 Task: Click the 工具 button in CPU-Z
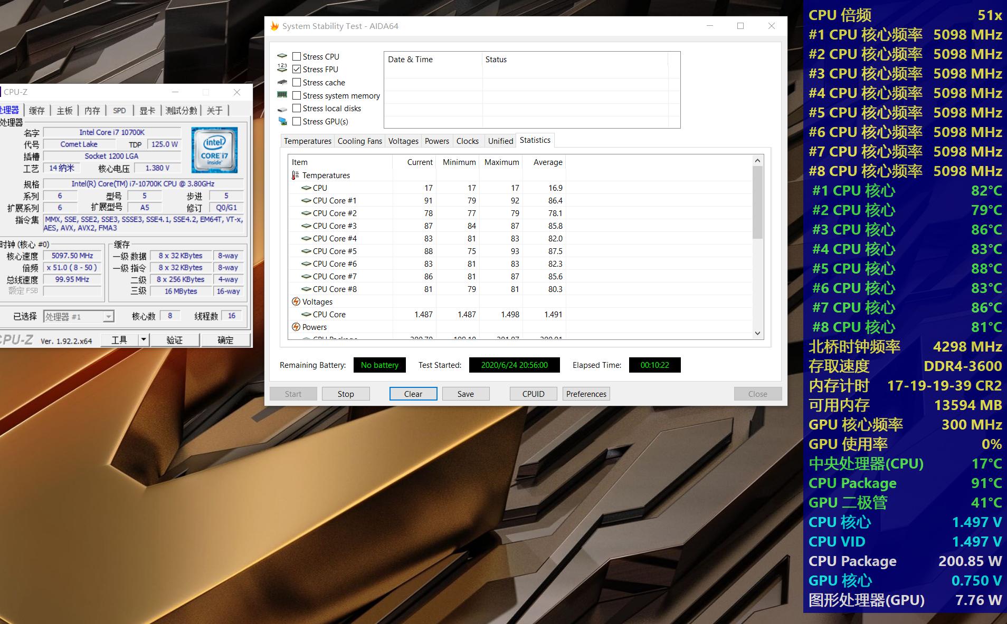pyautogui.click(x=119, y=340)
